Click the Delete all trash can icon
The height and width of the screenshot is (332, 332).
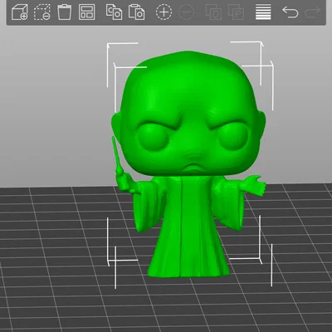point(64,12)
